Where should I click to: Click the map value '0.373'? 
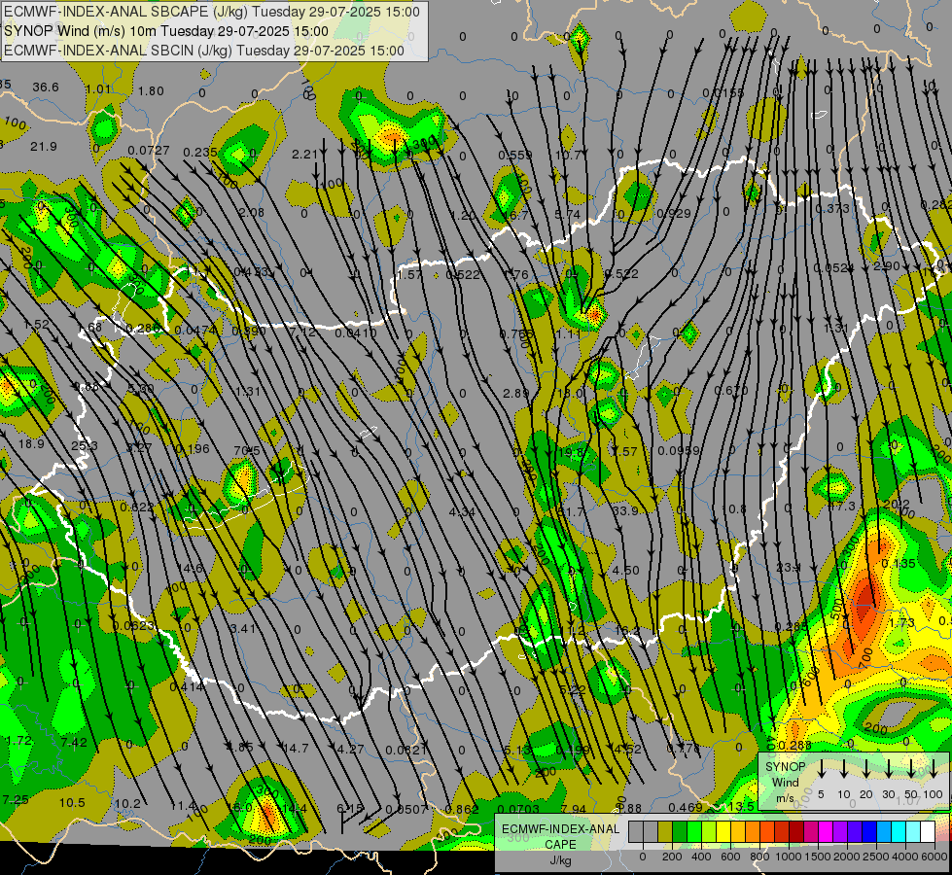click(831, 209)
